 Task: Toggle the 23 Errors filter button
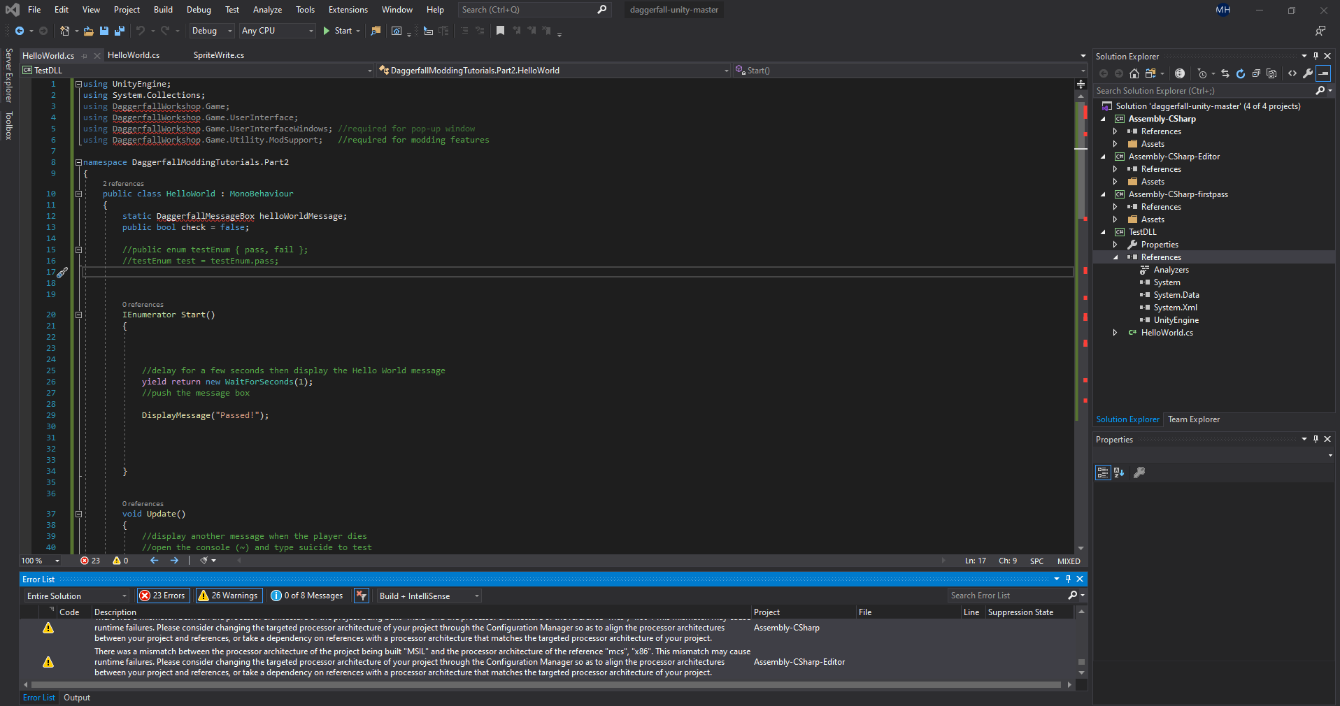pos(163,596)
